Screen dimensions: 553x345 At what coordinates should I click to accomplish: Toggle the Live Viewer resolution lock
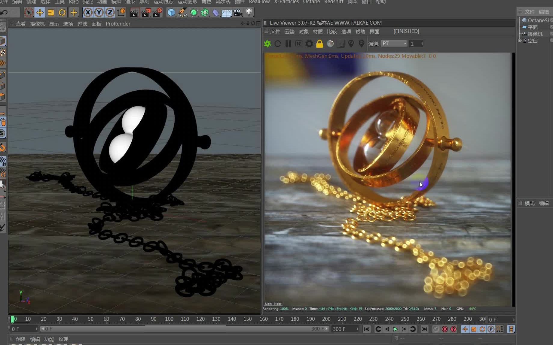(319, 44)
